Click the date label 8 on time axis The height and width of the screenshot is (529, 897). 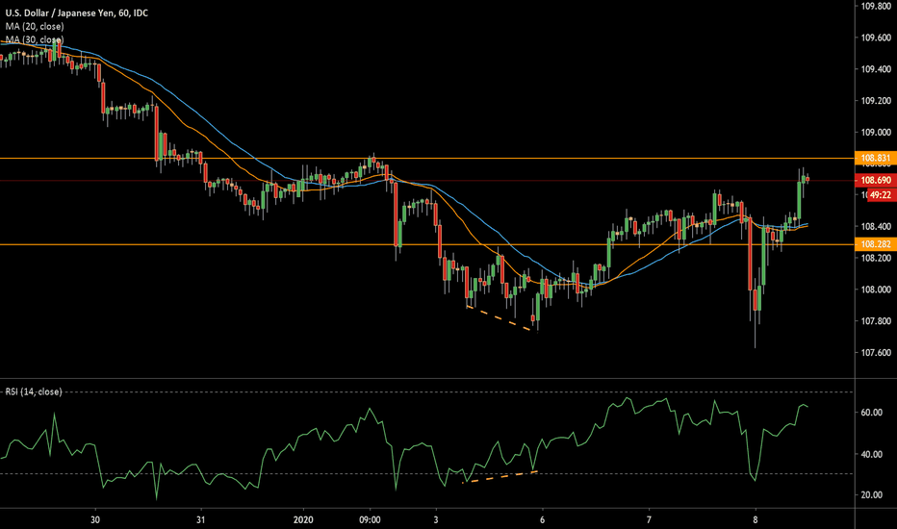pyautogui.click(x=756, y=519)
